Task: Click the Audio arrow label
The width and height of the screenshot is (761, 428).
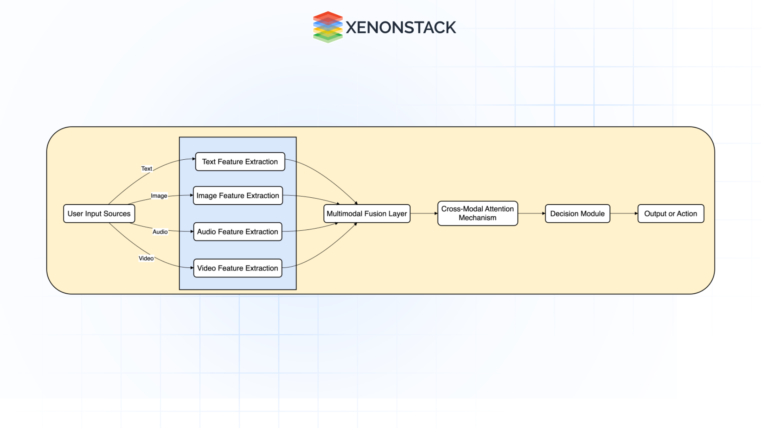Action: tap(160, 232)
